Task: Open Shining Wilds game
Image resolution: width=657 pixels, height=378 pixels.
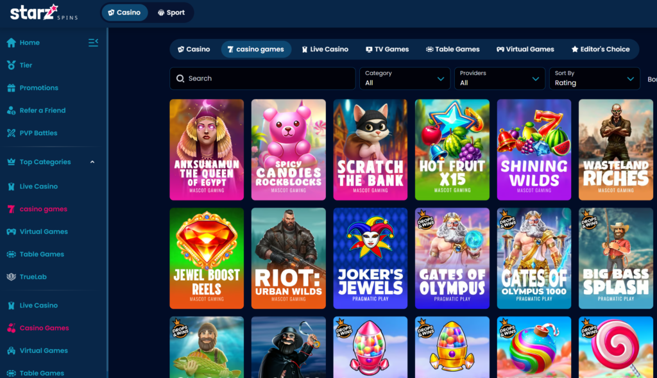Action: [x=534, y=150]
